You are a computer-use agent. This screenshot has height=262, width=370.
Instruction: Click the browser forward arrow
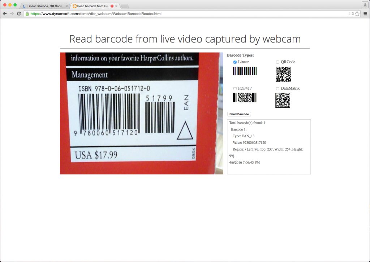click(12, 14)
